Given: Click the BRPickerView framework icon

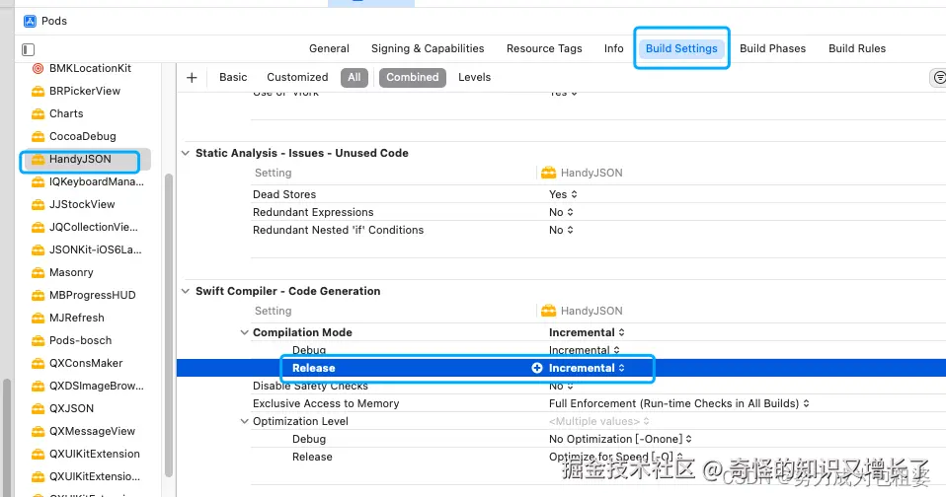Looking at the screenshot, I should (38, 92).
